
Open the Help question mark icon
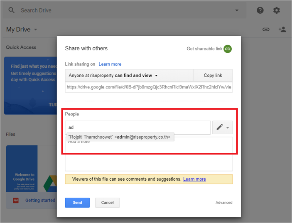260,10
